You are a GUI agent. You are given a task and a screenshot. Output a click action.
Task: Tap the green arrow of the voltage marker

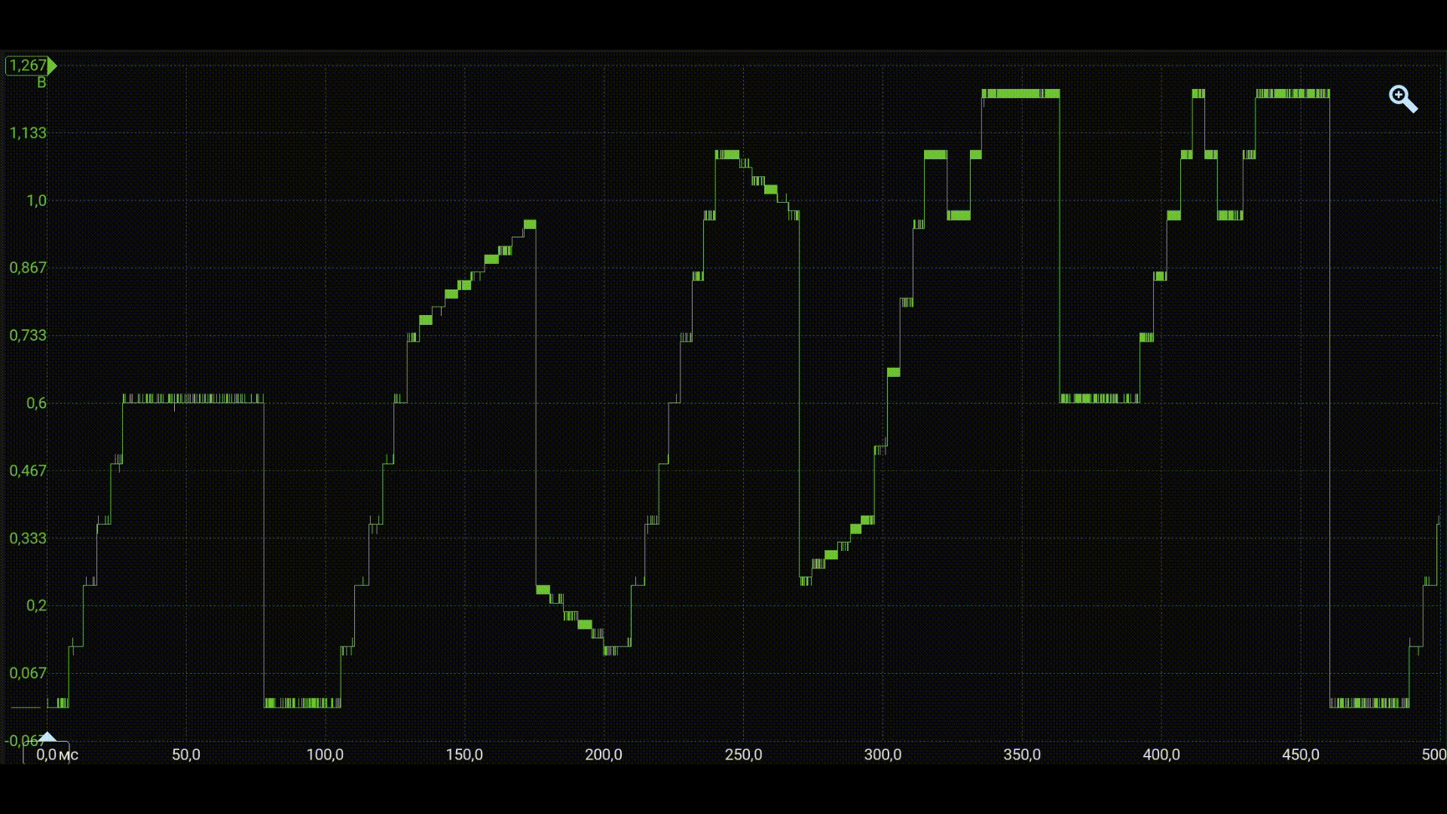click(x=52, y=66)
